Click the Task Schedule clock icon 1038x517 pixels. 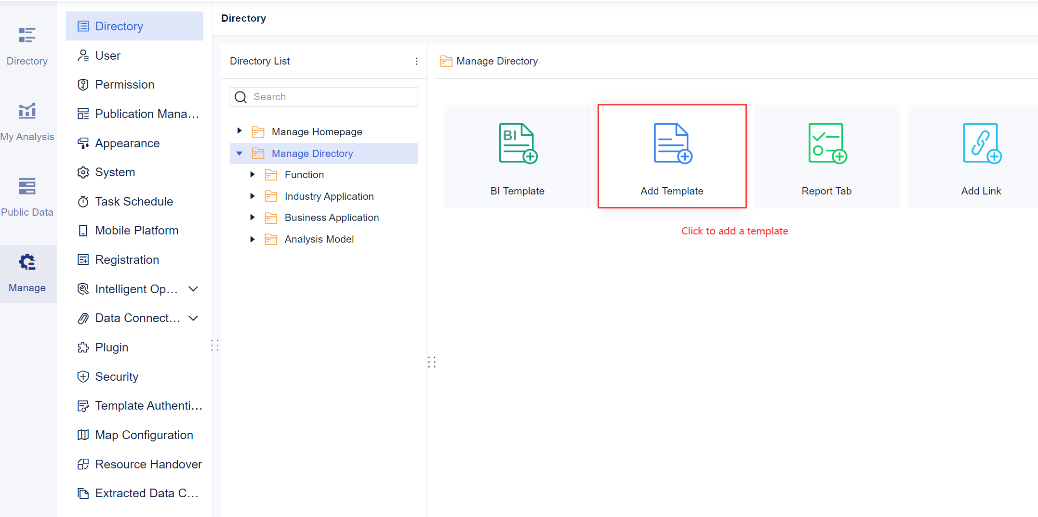tap(83, 201)
